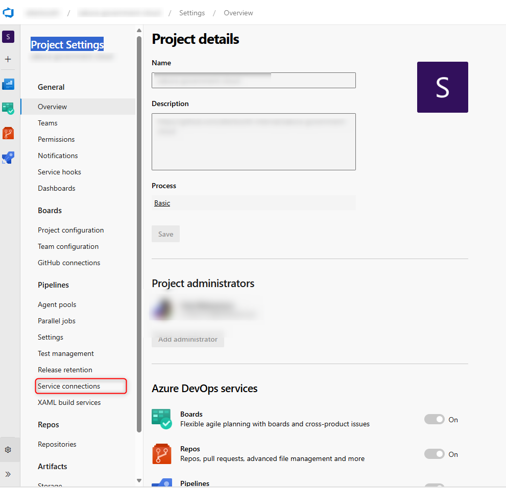The image size is (506, 488).
Task: Click the plus icon to create new project
Action: click(x=8, y=59)
